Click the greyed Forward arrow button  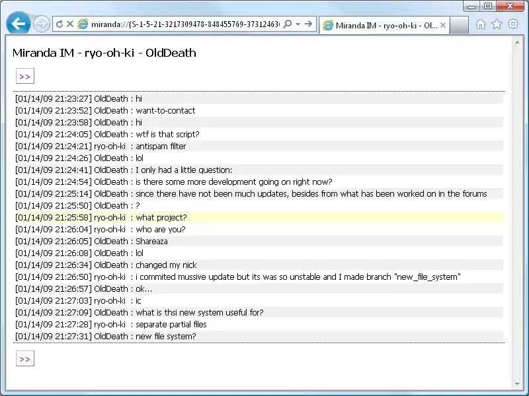(42, 24)
